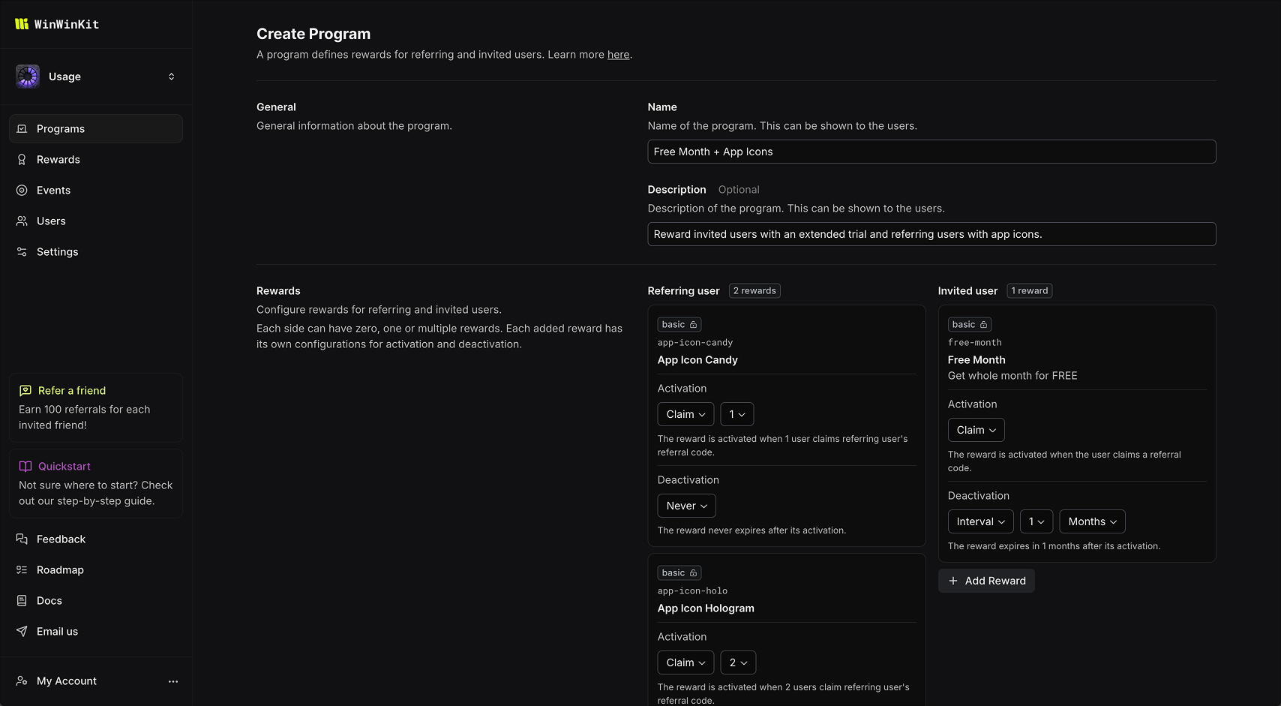Click the Refer a friend icon
Viewport: 1281px width, 706px height.
pos(25,391)
